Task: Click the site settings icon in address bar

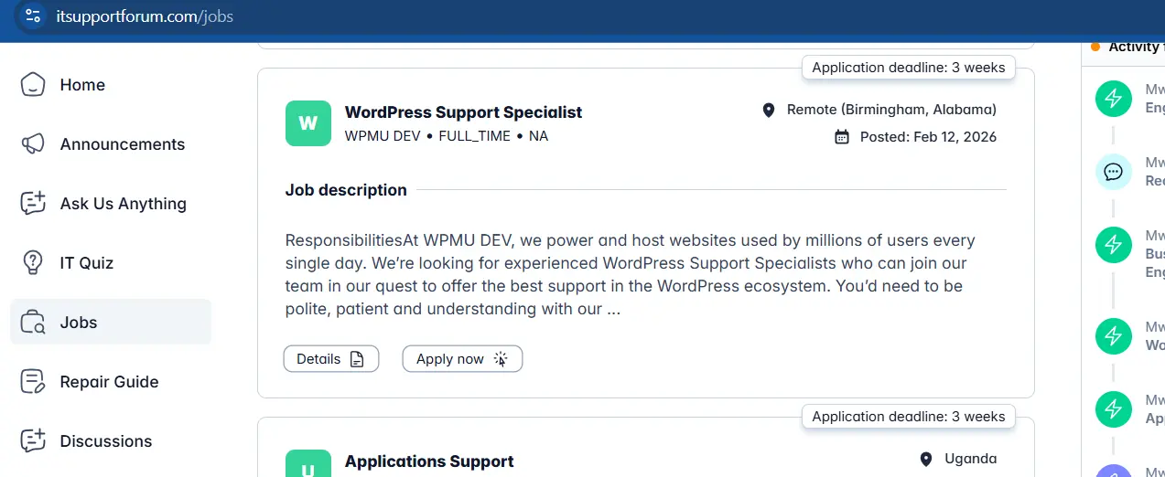Action: (33, 16)
